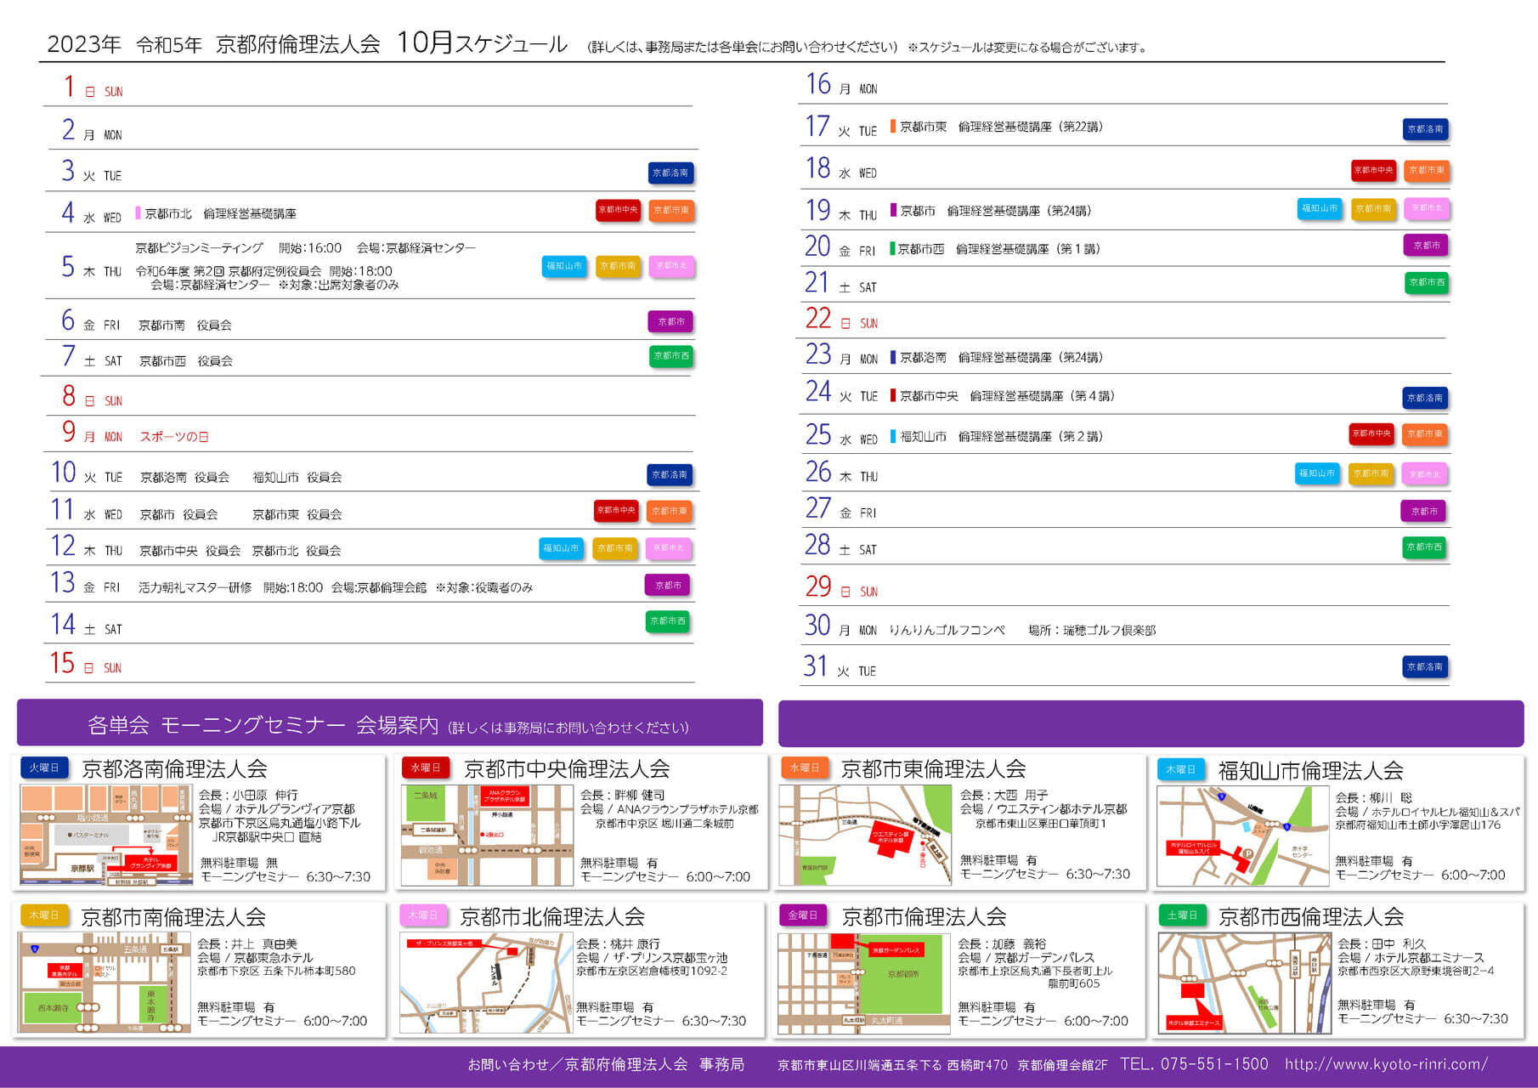
Task: Open the ホテルグランヴィア京都 map thumbnail
Action: [106, 836]
